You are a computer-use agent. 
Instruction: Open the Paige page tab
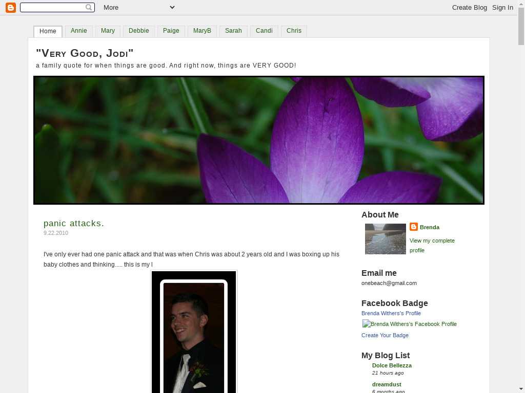(171, 31)
